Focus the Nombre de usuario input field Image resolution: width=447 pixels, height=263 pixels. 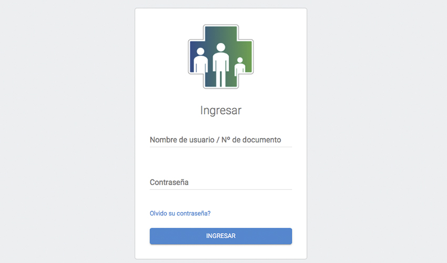point(221,140)
